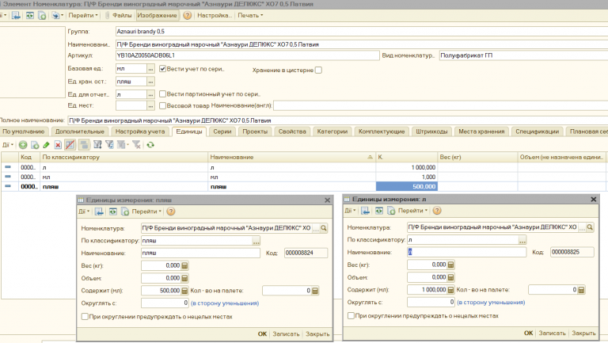Click the help icon in the main toolbar
The width and height of the screenshot is (608, 343).
[188, 16]
